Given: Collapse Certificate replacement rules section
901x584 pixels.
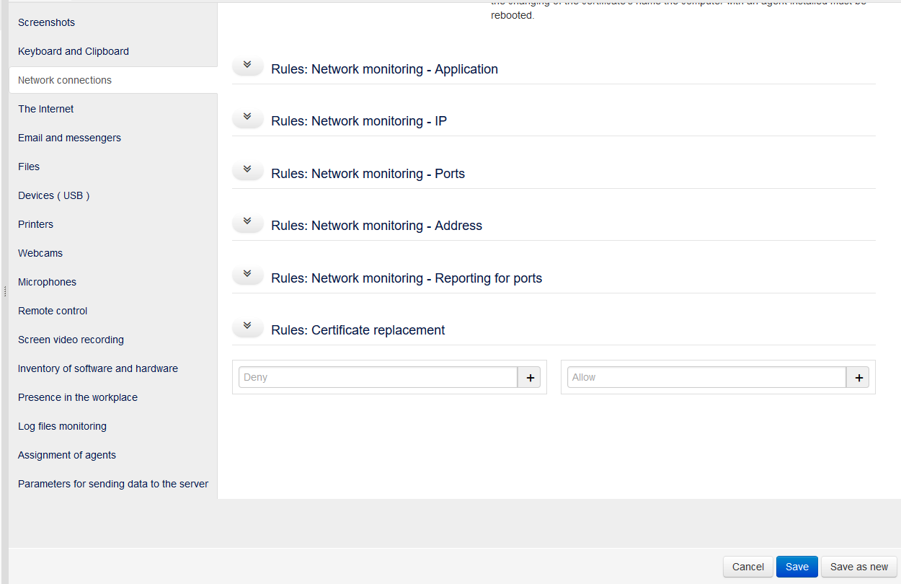Looking at the screenshot, I should [x=247, y=327].
